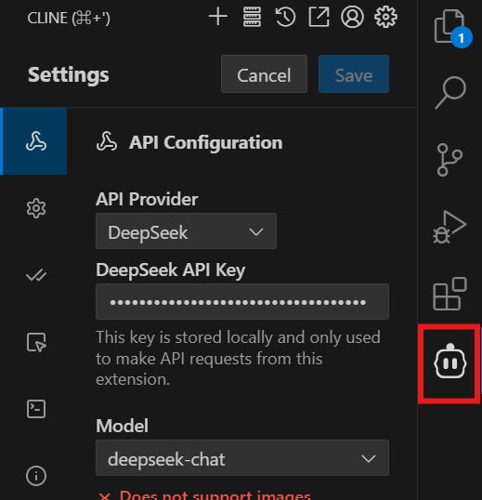Open MCP Servers icon in Cline header
The image size is (482, 500).
coord(252,17)
